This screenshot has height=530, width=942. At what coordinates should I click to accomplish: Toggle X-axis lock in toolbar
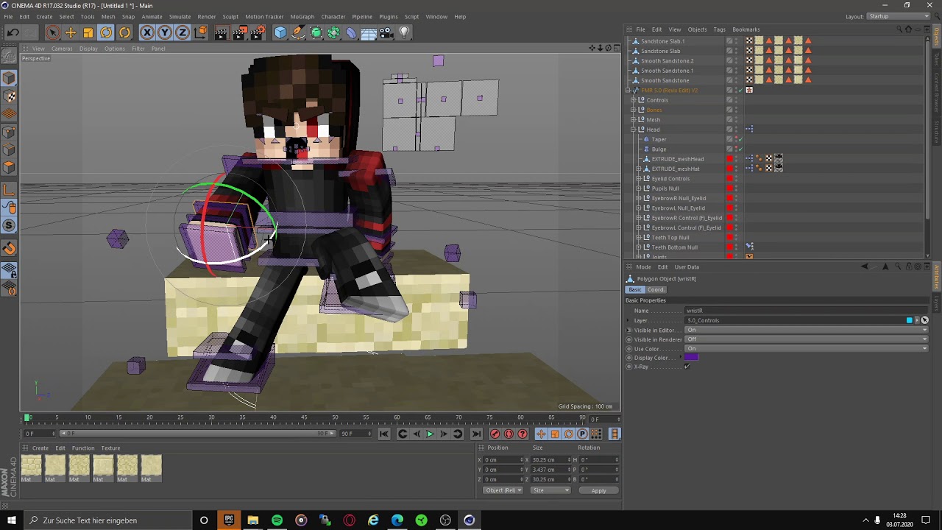pos(147,32)
